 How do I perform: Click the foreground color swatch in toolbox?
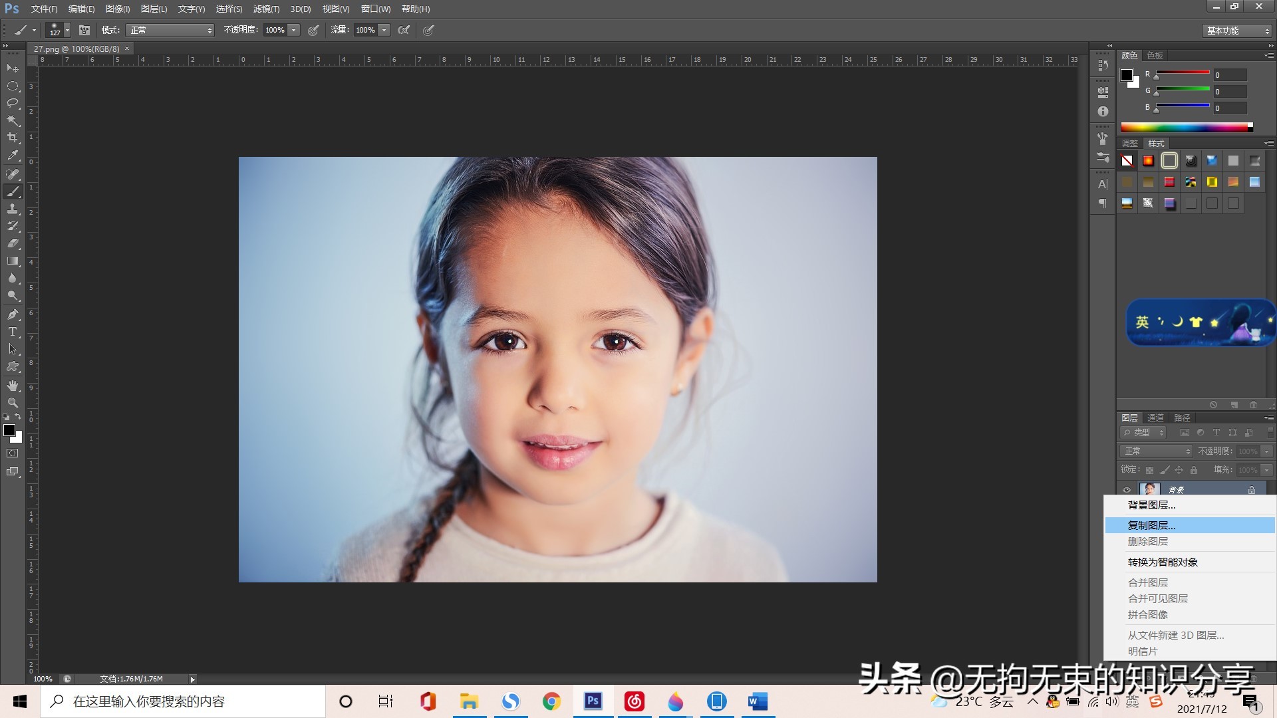pyautogui.click(x=9, y=430)
